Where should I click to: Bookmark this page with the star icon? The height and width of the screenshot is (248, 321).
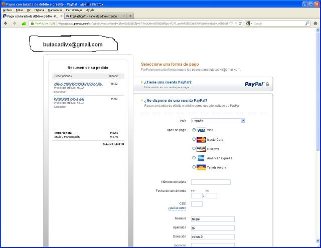click(231, 24)
